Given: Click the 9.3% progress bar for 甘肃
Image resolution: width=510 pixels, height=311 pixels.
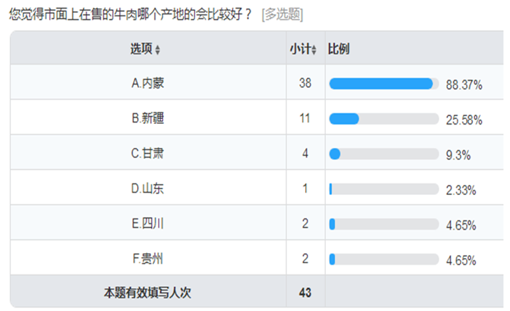Looking at the screenshot, I should coord(384,154).
